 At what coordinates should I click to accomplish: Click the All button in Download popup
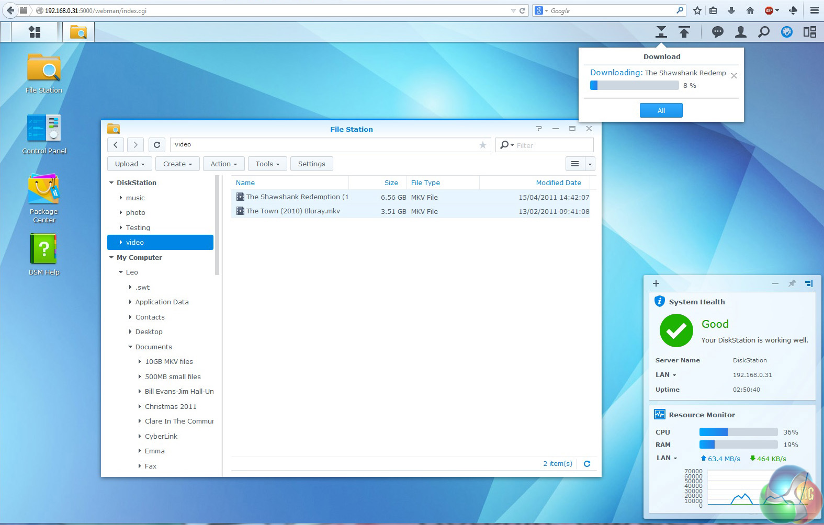661,110
